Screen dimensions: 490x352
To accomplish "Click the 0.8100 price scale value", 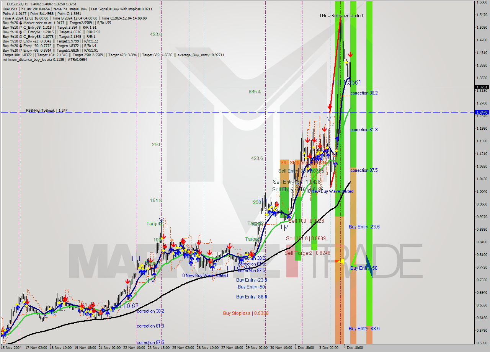I will pyautogui.click(x=482, y=254).
